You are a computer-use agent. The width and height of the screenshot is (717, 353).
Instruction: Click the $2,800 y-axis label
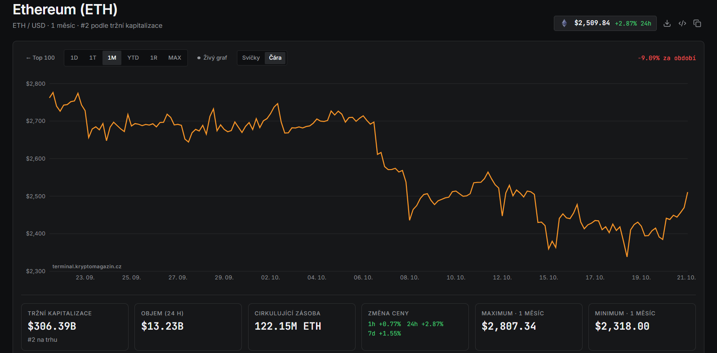[36, 84]
